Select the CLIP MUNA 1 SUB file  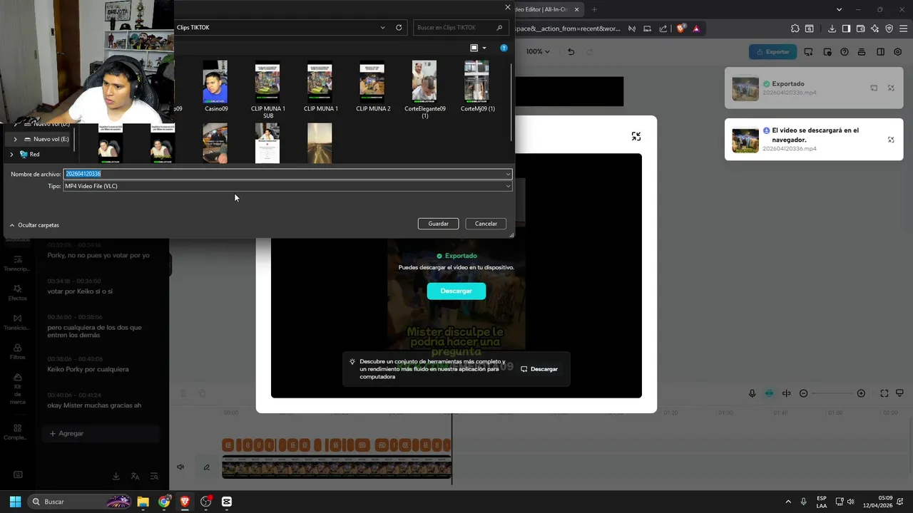tap(268, 91)
